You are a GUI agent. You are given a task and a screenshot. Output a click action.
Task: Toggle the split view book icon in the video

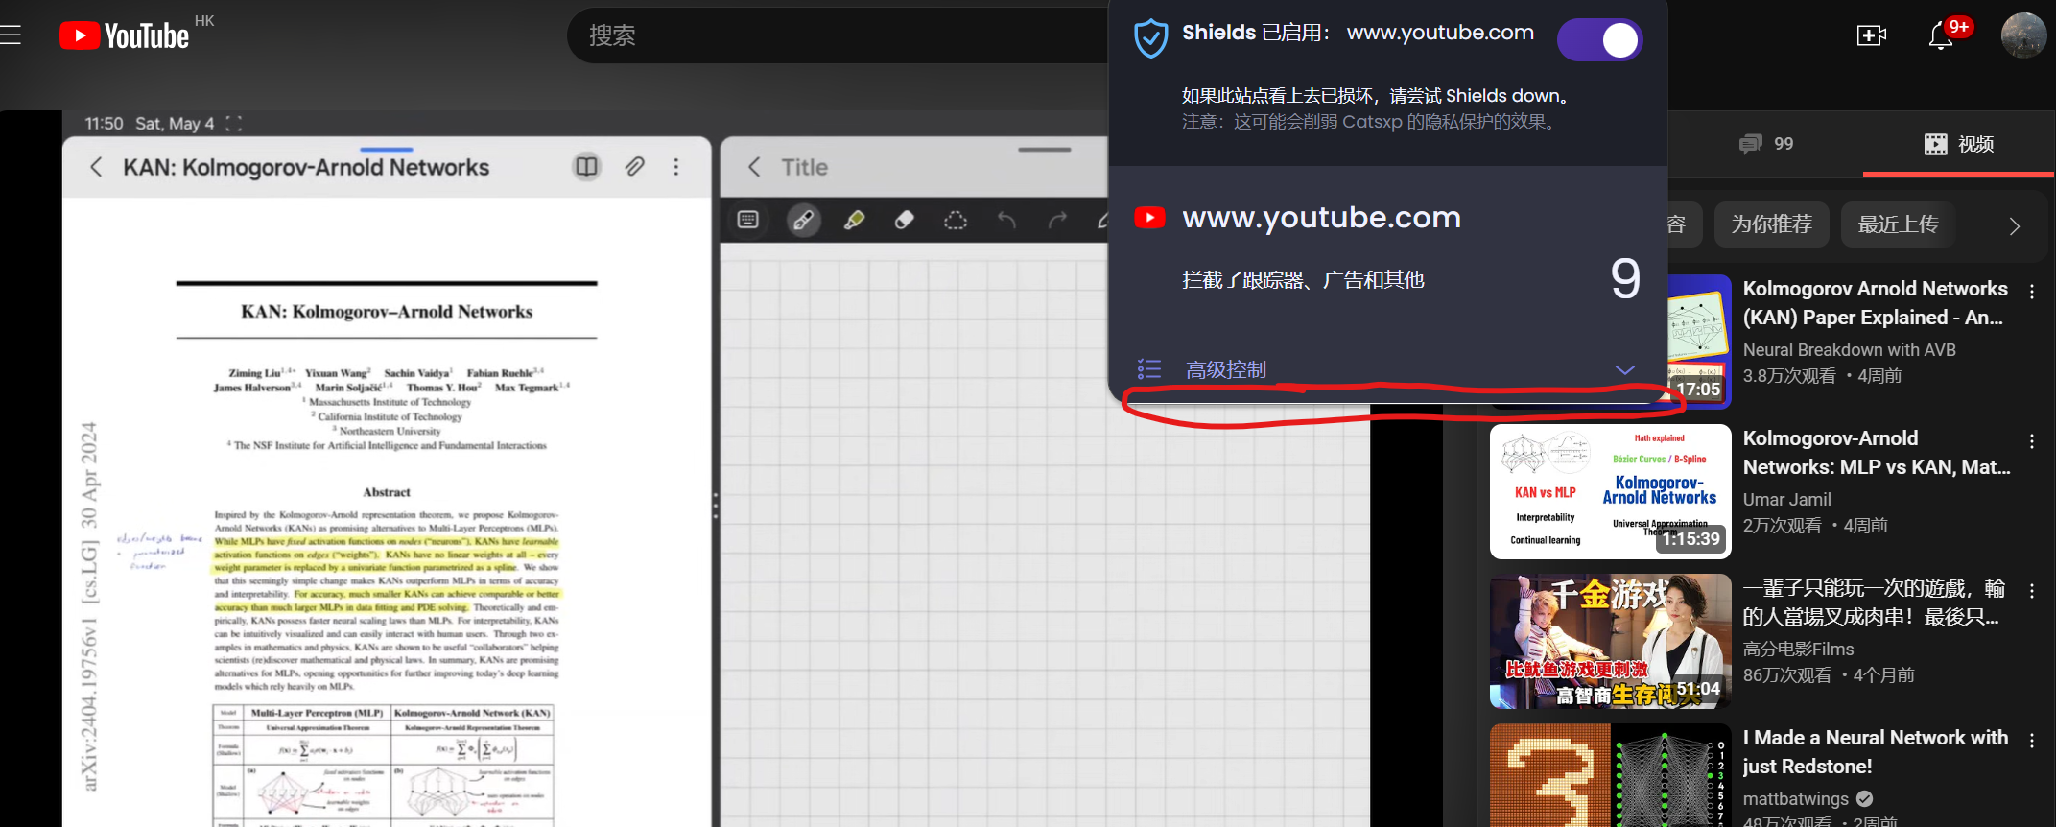(586, 167)
